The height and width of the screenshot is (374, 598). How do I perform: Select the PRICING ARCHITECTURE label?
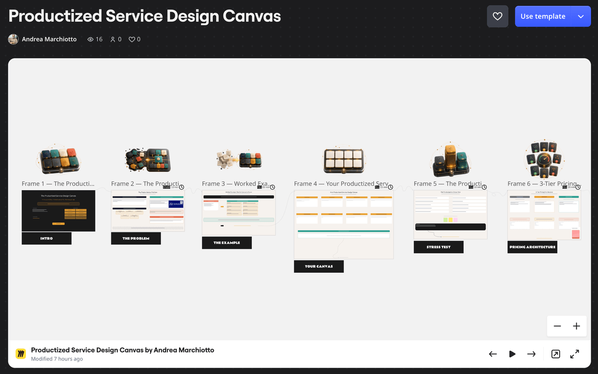[x=532, y=247]
